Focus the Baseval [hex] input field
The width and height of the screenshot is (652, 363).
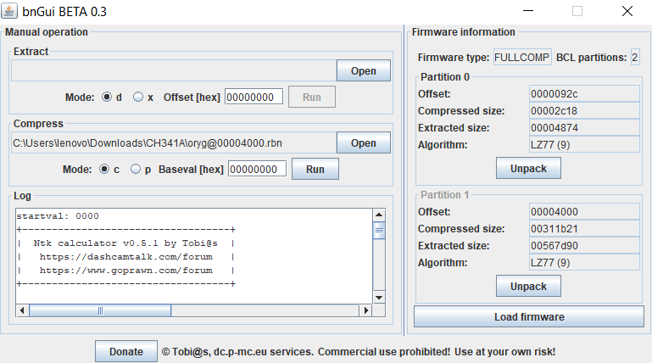pyautogui.click(x=257, y=170)
